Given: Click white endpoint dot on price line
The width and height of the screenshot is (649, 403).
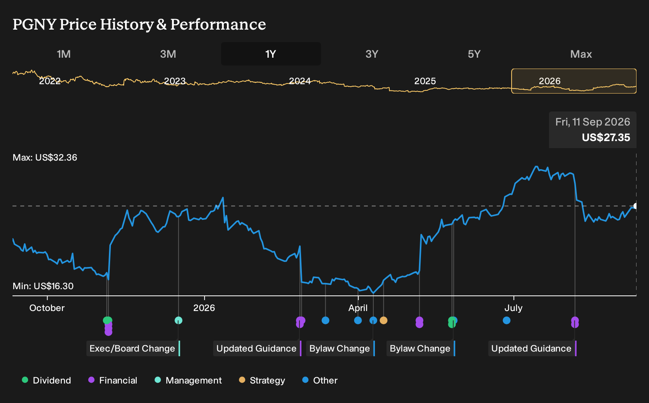Looking at the screenshot, I should click(x=636, y=206).
